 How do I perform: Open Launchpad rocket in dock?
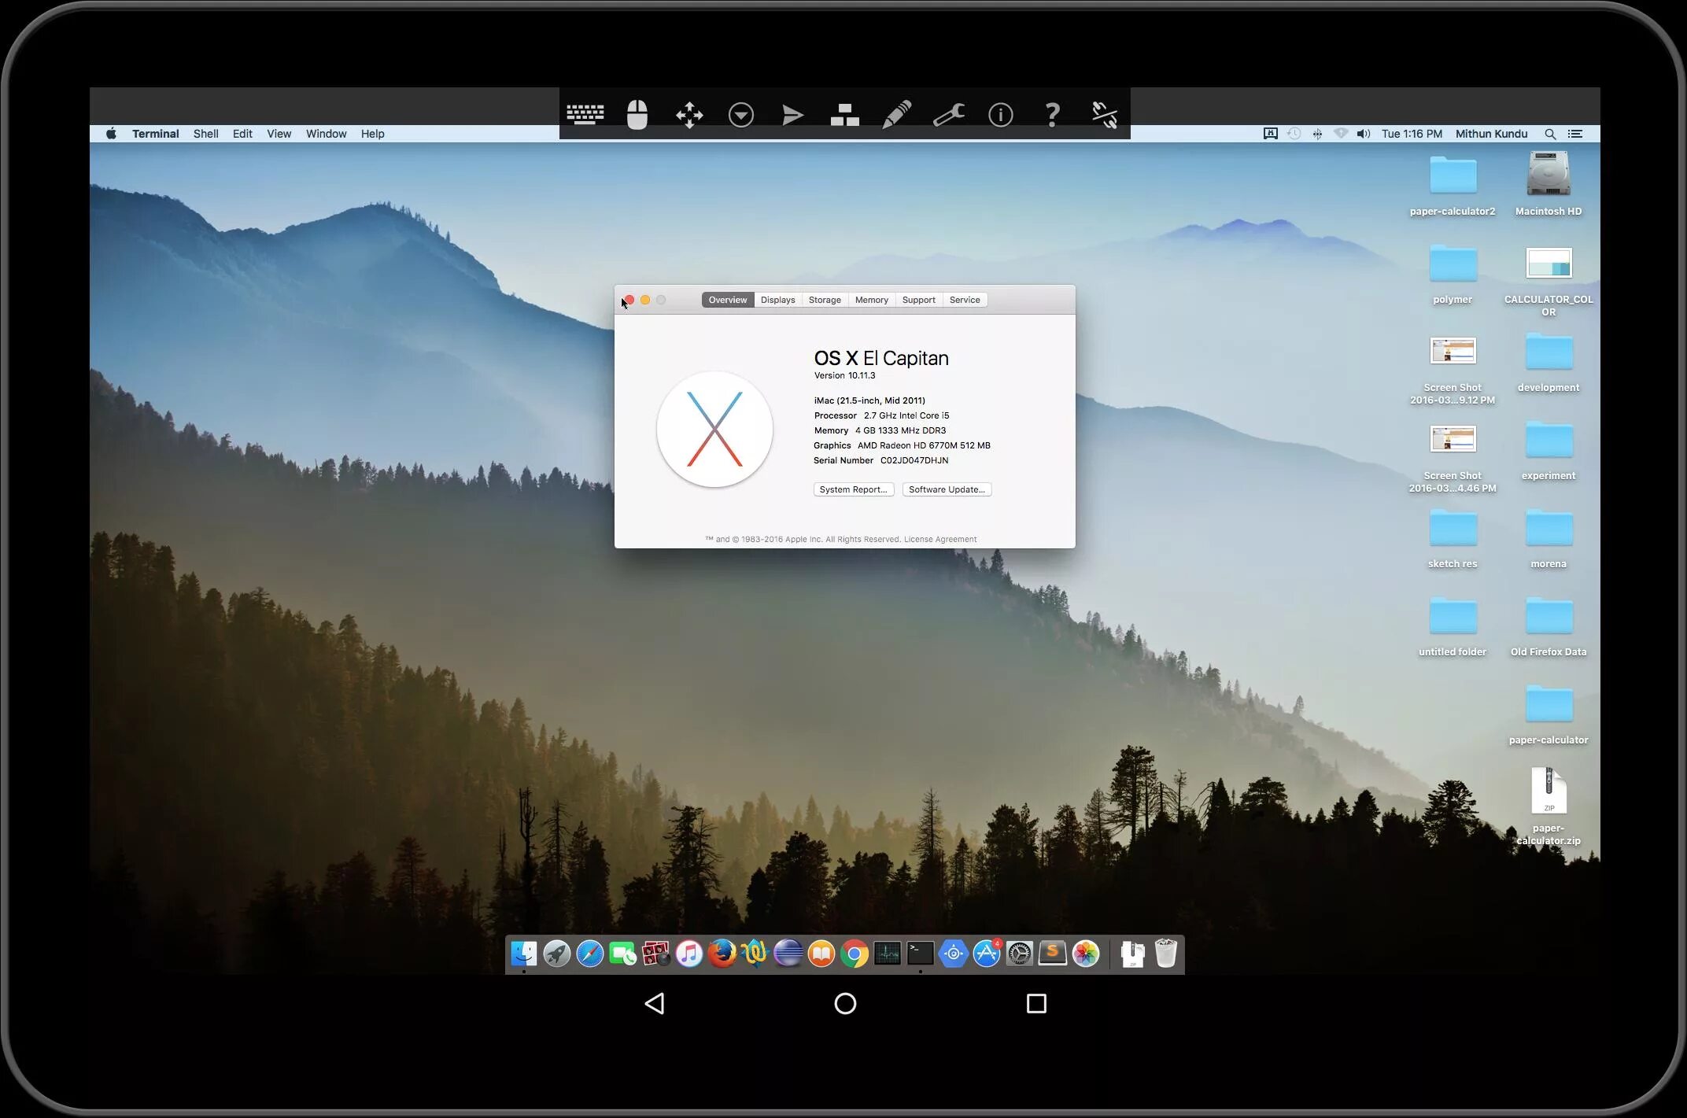tap(557, 954)
